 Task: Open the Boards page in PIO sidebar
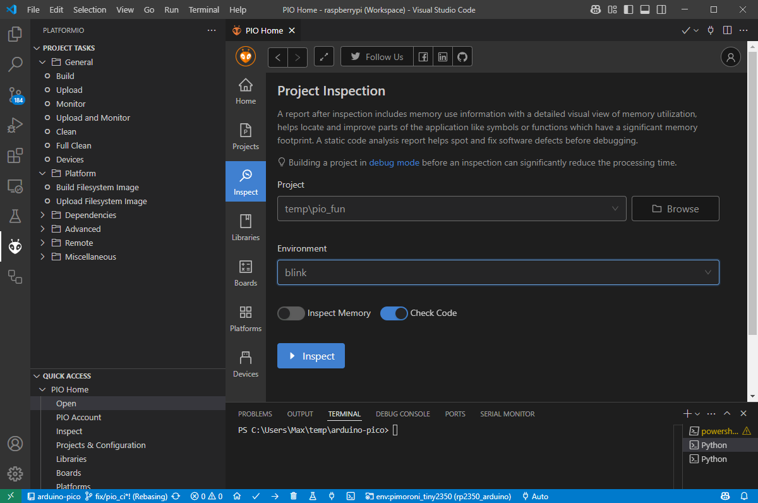[x=246, y=272]
